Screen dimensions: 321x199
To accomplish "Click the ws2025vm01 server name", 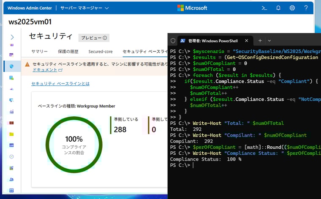I will pos(30,22).
